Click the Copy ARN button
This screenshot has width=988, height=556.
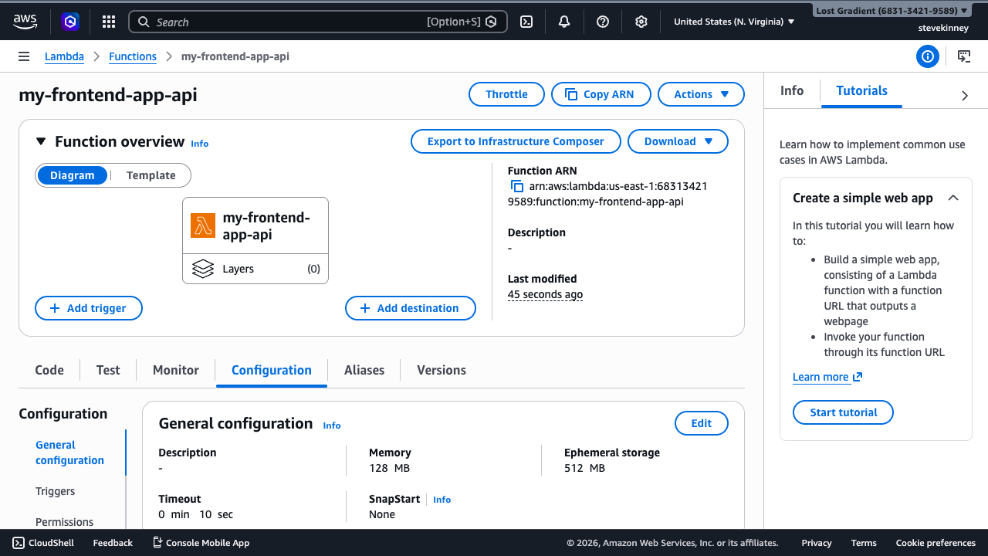[x=601, y=94]
